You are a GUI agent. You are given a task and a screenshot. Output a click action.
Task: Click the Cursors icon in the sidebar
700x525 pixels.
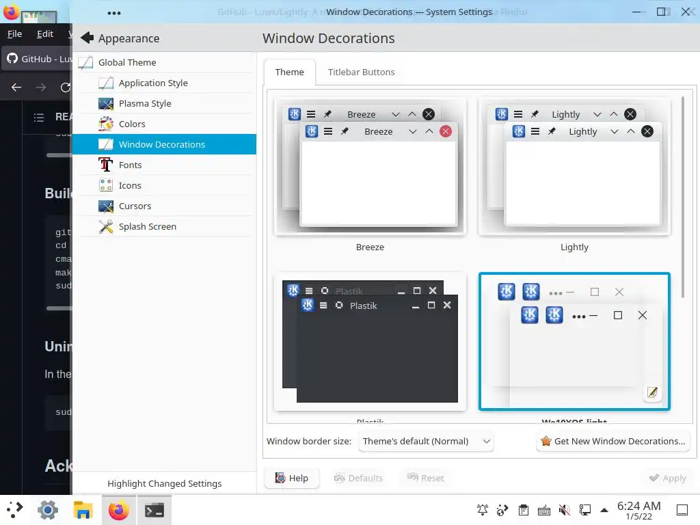pyautogui.click(x=106, y=206)
